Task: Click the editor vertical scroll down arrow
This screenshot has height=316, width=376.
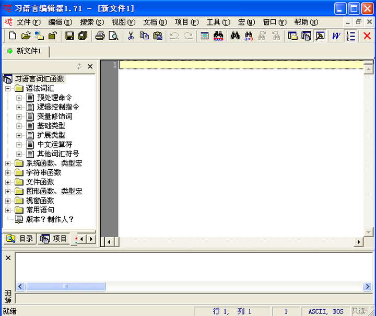Action: pyautogui.click(x=368, y=232)
